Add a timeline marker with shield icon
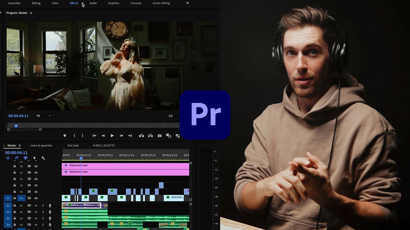 35,158
